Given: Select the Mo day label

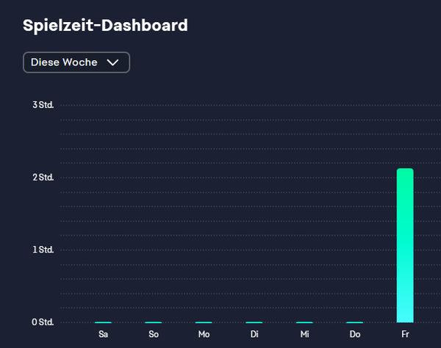Looking at the screenshot, I should click(204, 334).
